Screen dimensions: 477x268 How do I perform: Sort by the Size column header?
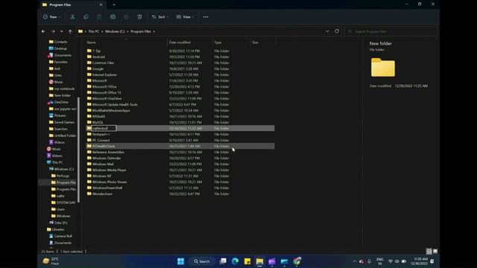point(263,42)
